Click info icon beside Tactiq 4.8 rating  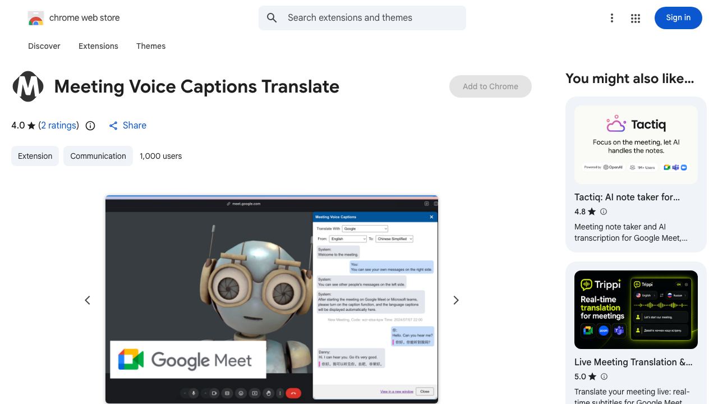tap(604, 212)
